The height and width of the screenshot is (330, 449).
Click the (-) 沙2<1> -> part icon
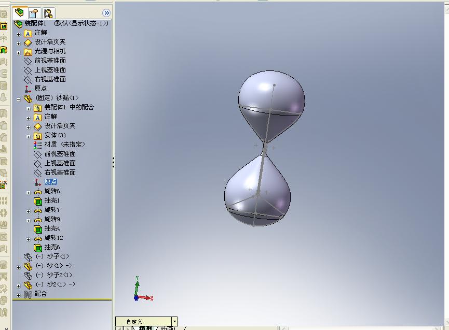pyautogui.click(x=28, y=285)
